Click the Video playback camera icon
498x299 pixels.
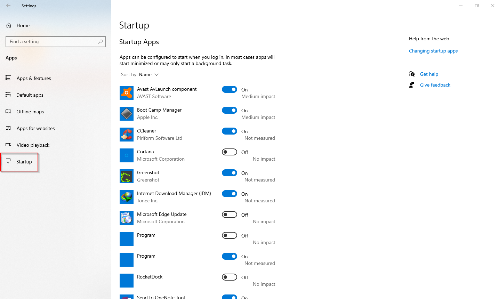point(8,145)
